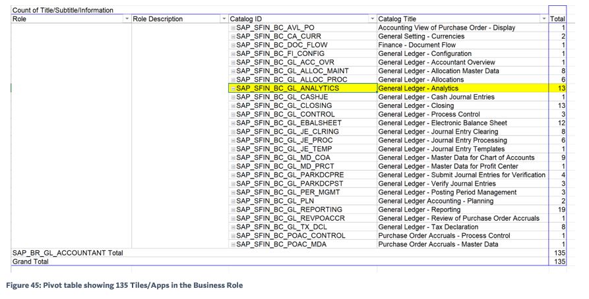Click 'General Ledger - Cash Journal Entries' cell
This screenshot has height=299, width=589.
click(x=463, y=97)
